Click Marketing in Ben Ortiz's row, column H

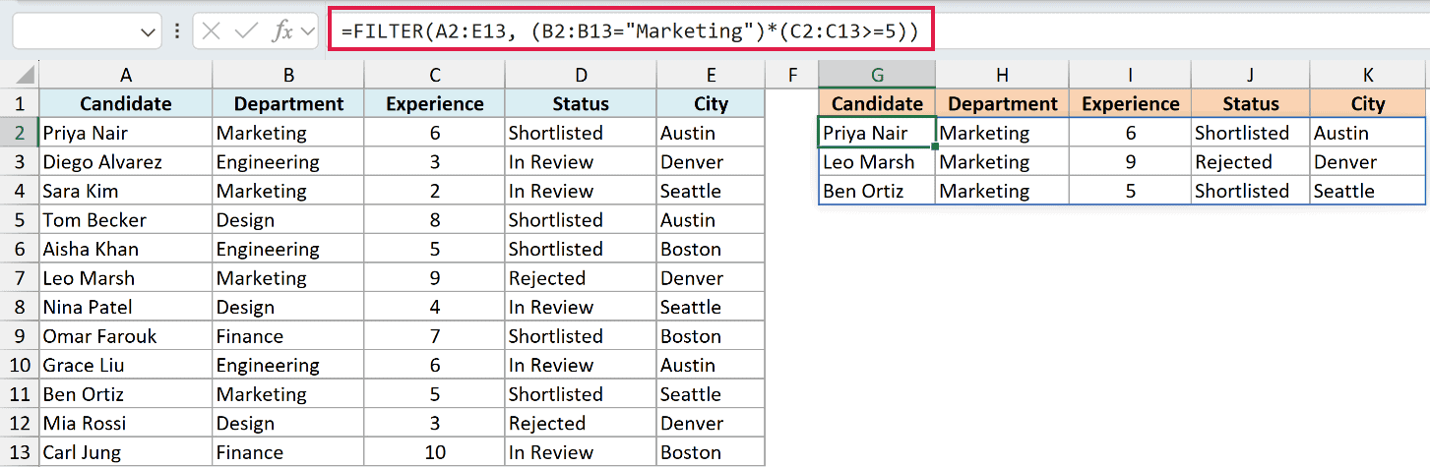pos(1002,191)
